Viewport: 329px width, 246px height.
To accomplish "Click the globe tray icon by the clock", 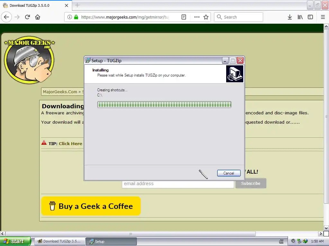I will 305,241.
